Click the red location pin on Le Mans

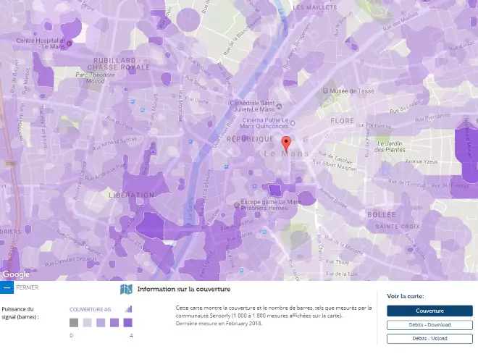(285, 142)
